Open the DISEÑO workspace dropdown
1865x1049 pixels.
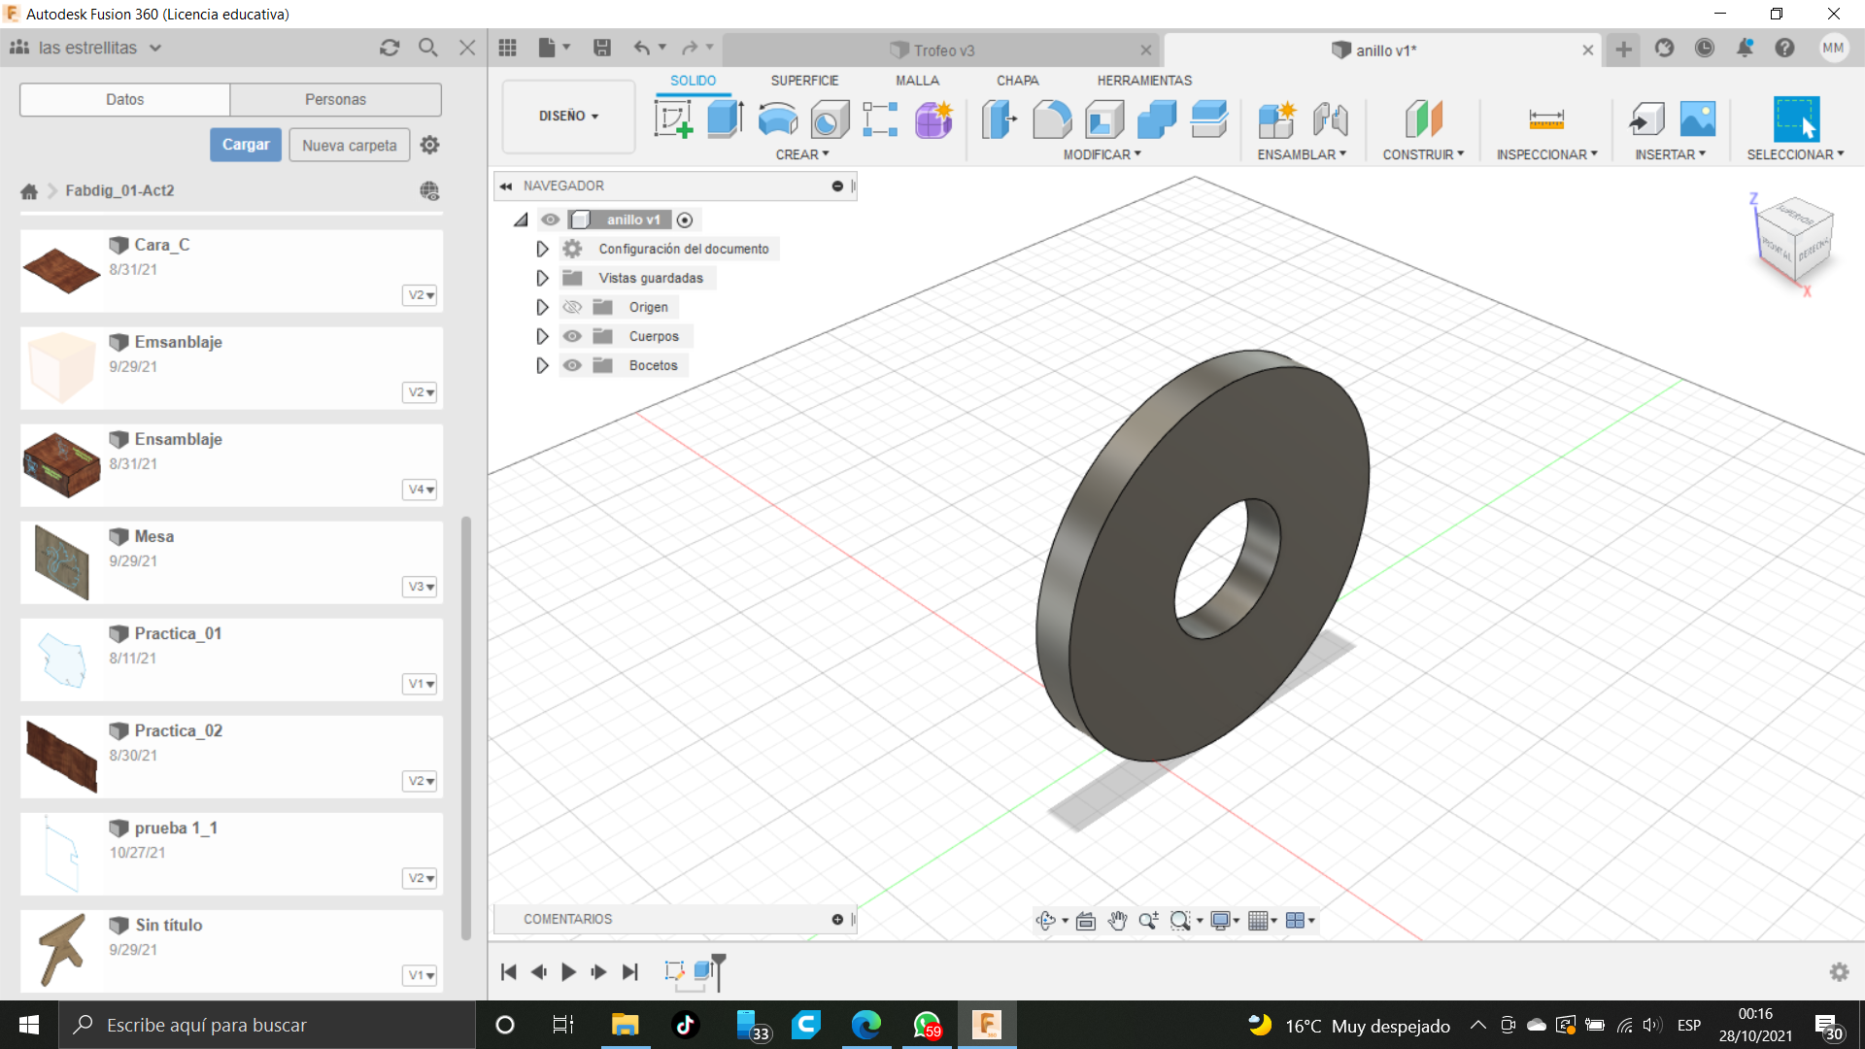pos(568,116)
